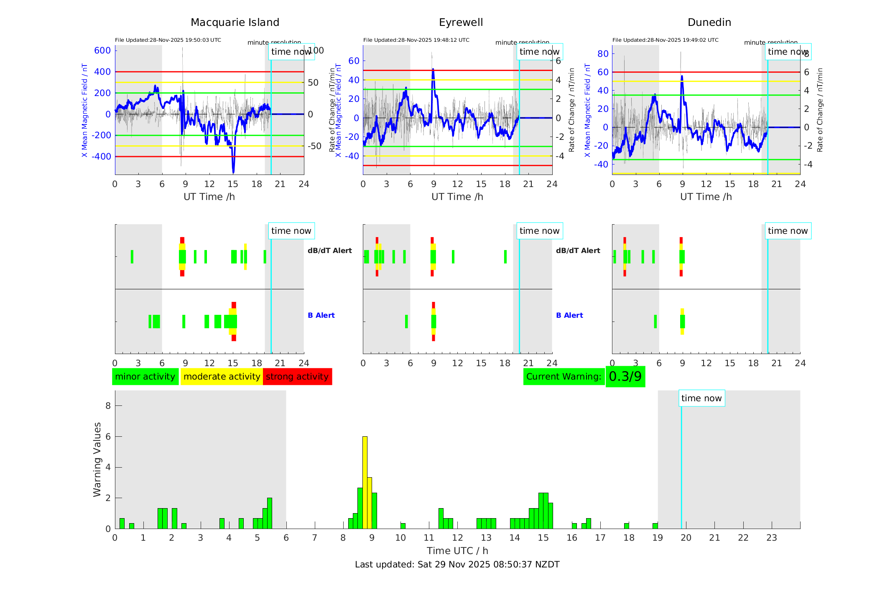Click the Time UTC / h axis label
Image resolution: width=885 pixels, height=600 pixels.
pos(457,551)
